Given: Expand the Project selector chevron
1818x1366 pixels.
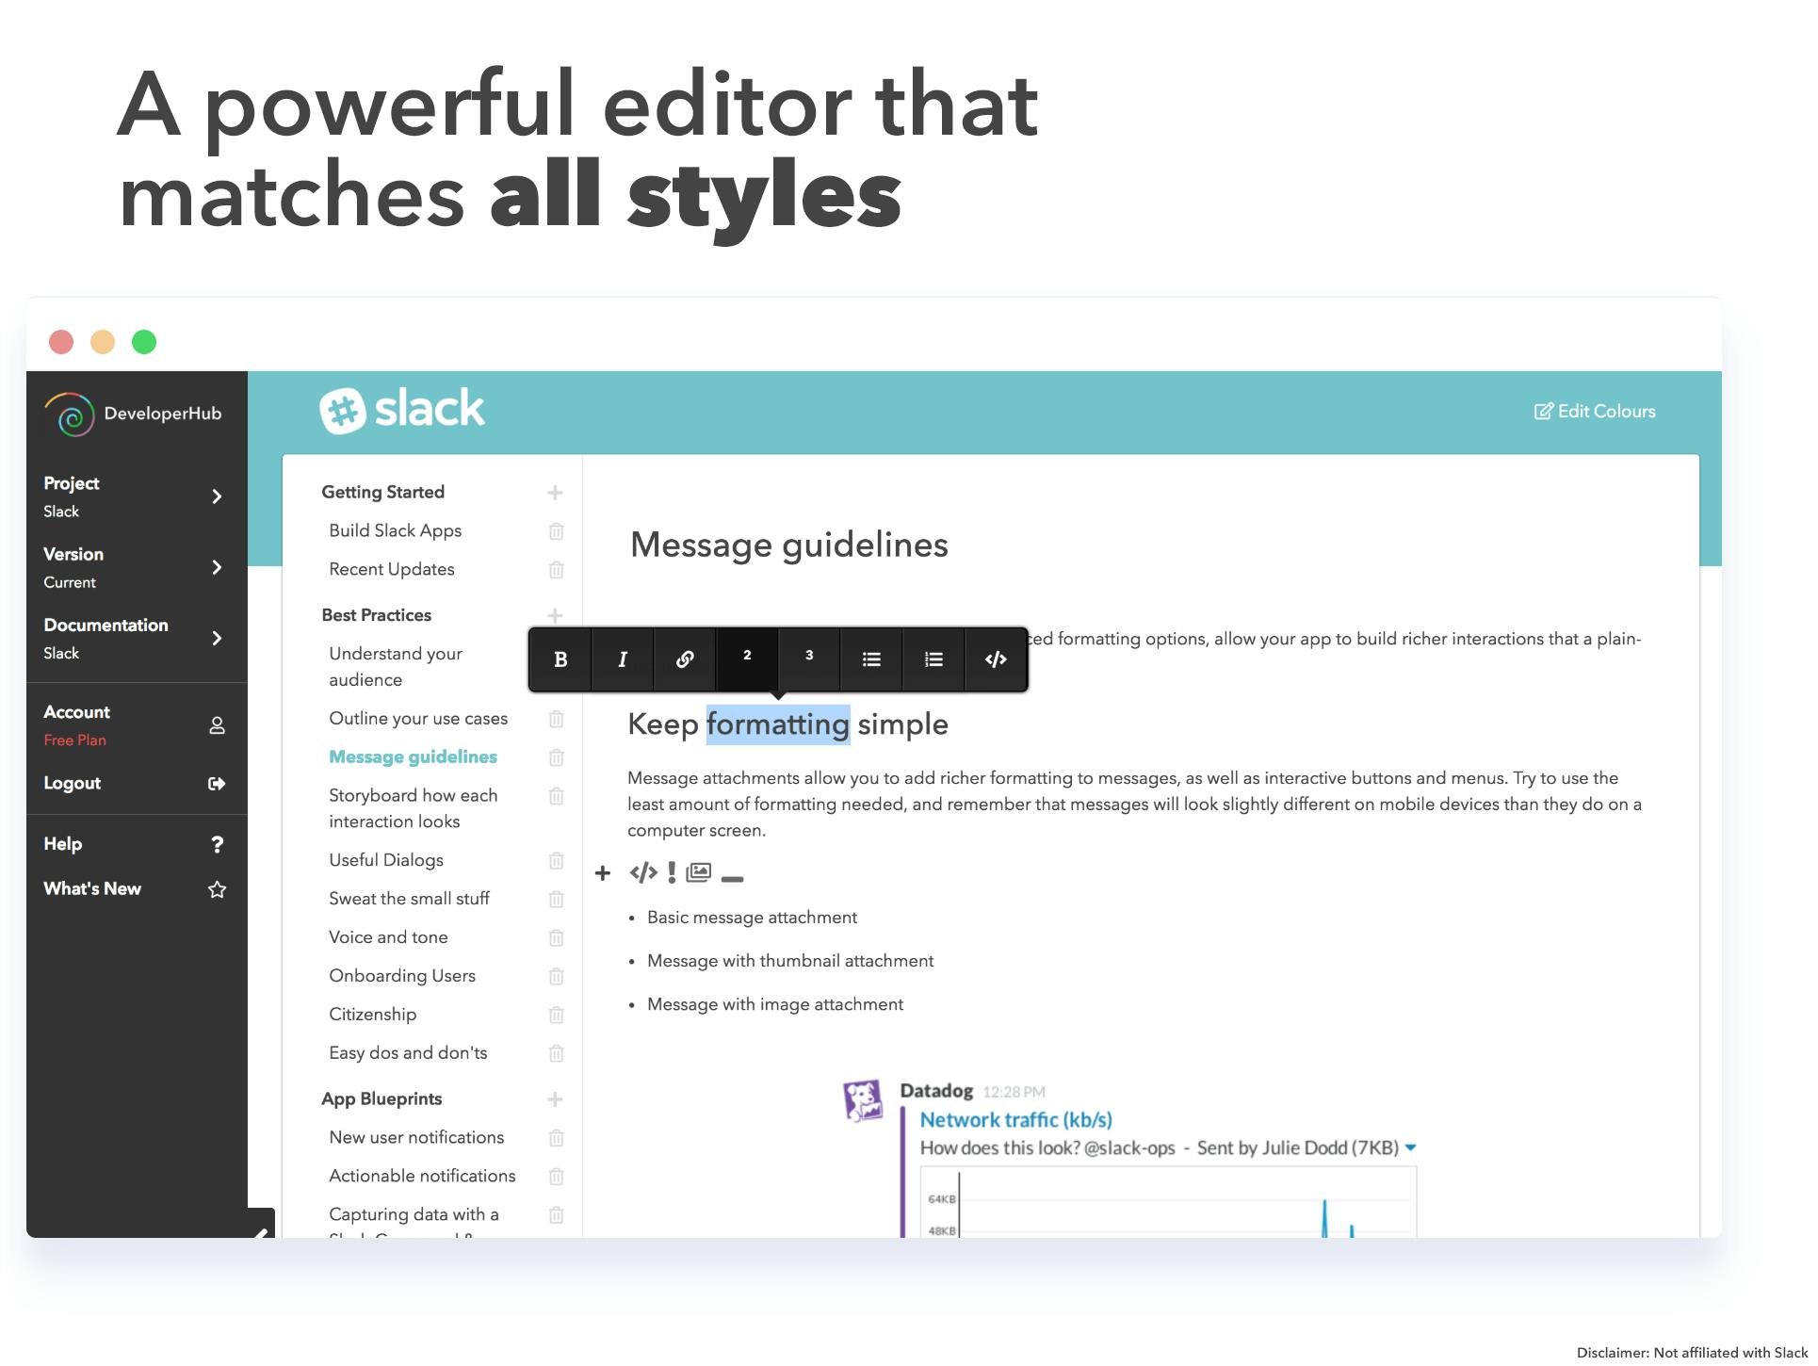Looking at the screenshot, I should (x=217, y=496).
